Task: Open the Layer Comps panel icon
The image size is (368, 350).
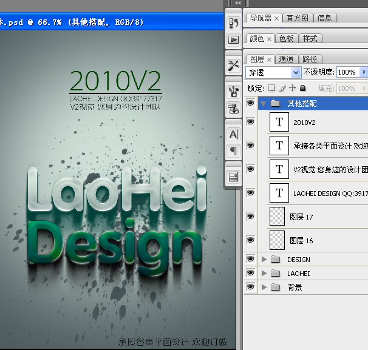Action: click(234, 177)
